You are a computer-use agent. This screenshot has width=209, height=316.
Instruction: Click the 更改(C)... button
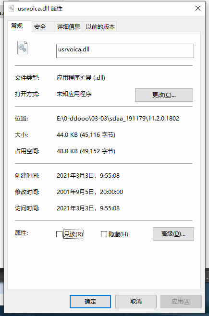[x=164, y=95]
